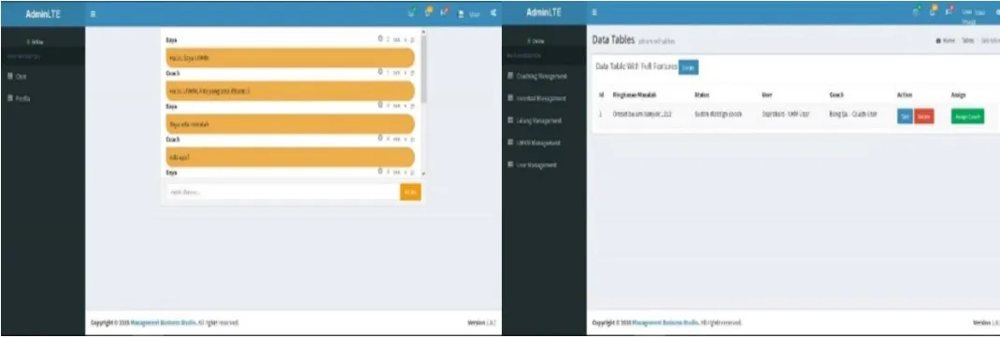The image size is (1000, 338).
Task: Click red Delete button in row 1
Action: (x=924, y=117)
